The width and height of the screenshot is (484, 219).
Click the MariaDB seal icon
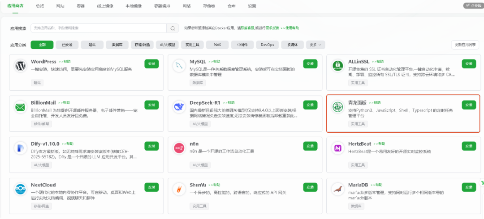point(337,190)
